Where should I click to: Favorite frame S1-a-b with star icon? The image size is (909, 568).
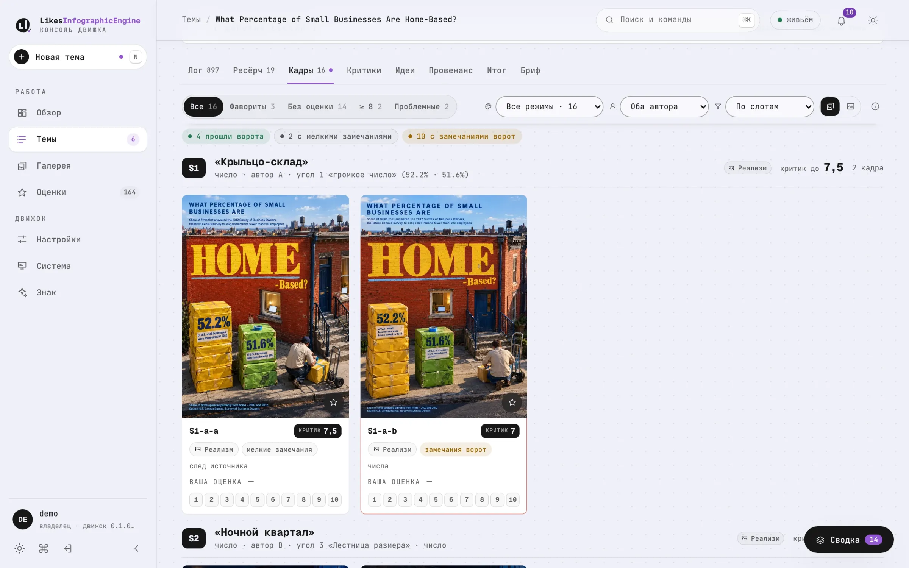(512, 402)
